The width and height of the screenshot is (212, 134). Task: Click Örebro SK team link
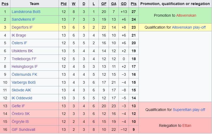tap(21, 114)
